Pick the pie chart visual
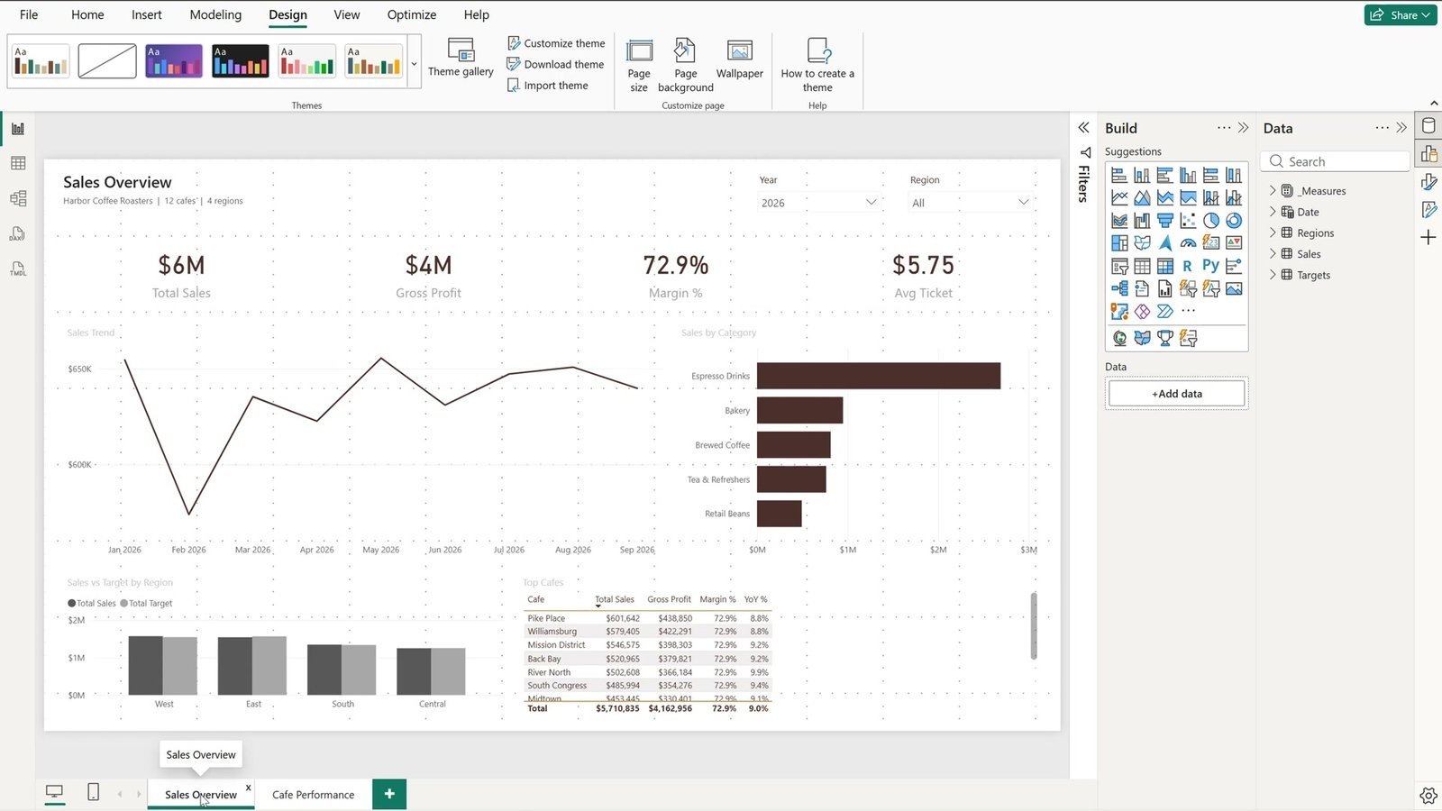The height and width of the screenshot is (811, 1442). (x=1211, y=220)
